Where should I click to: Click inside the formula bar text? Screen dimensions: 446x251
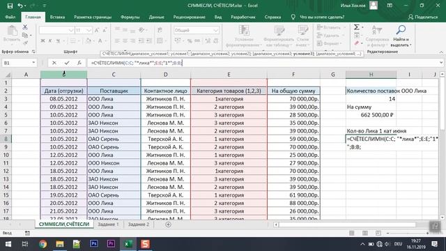137,63
